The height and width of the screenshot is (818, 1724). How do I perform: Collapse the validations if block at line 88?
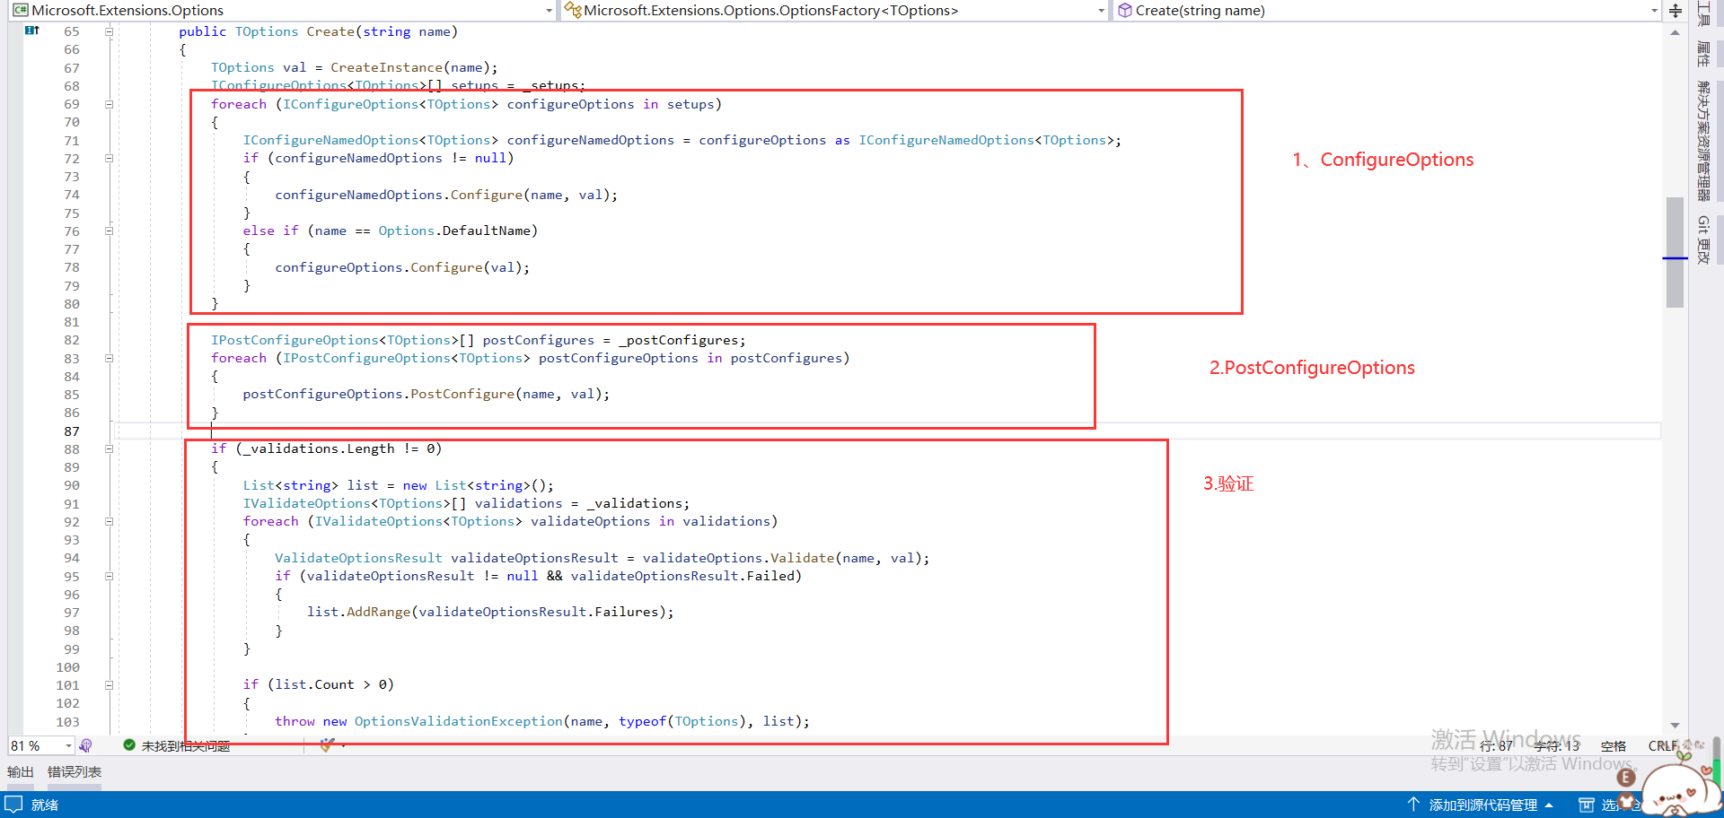110,449
